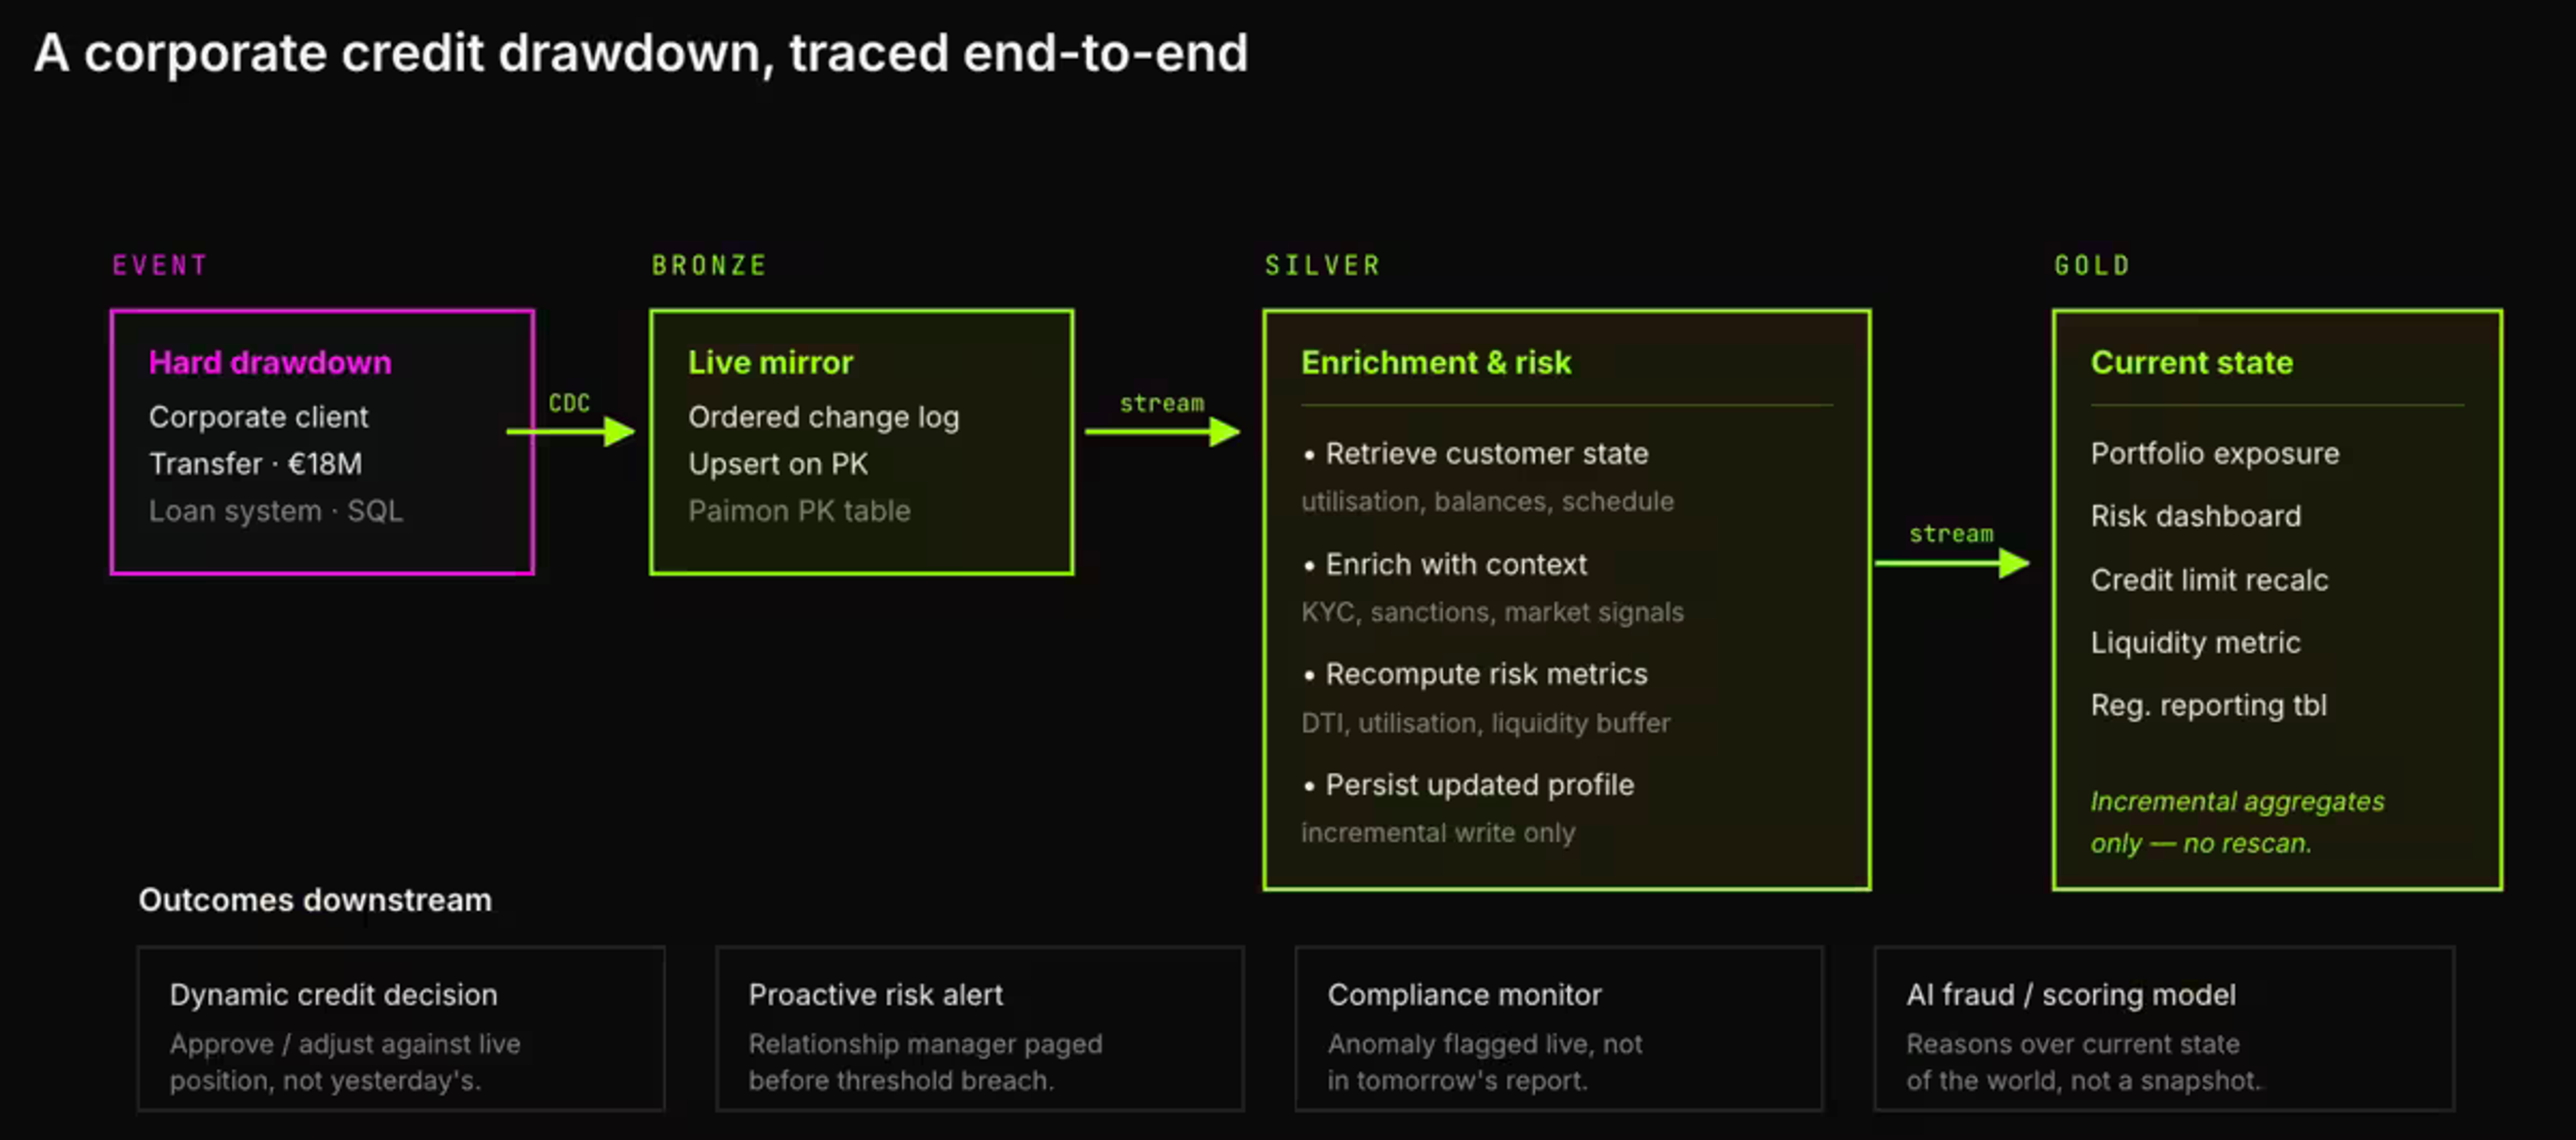Open the Compliance monitor card
This screenshot has height=1140, width=2576.
[x=1559, y=1029]
